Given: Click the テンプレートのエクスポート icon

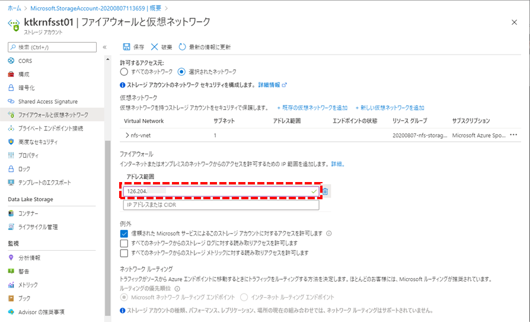Looking at the screenshot, I should point(11,182).
